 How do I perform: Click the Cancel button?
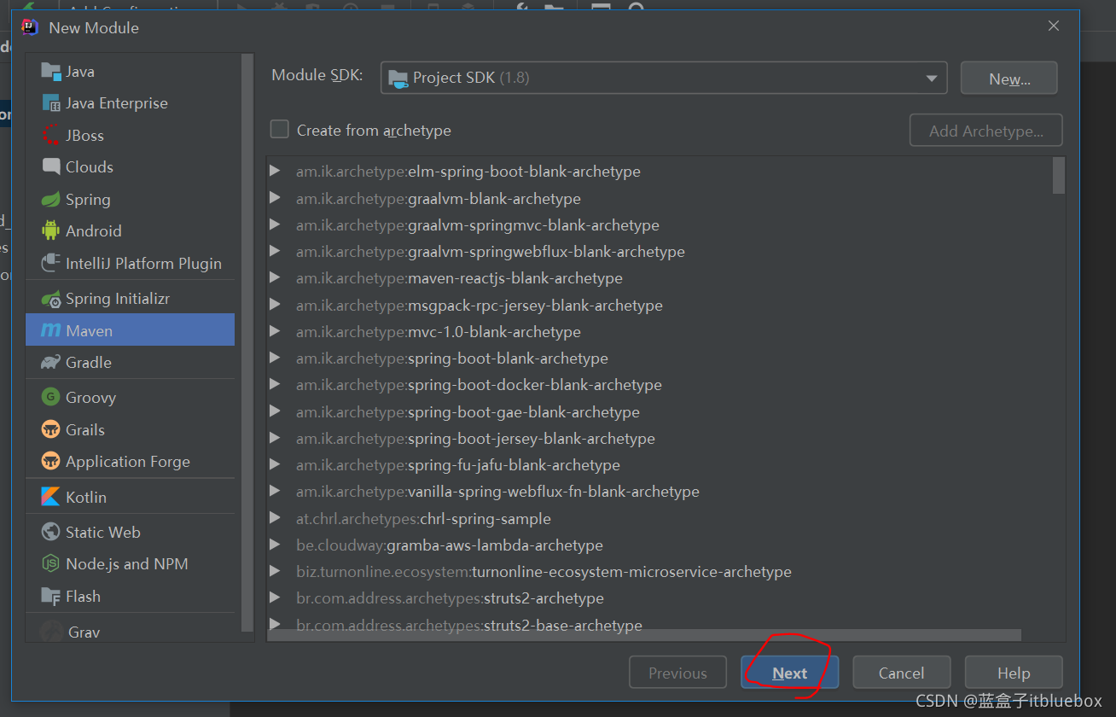click(902, 673)
